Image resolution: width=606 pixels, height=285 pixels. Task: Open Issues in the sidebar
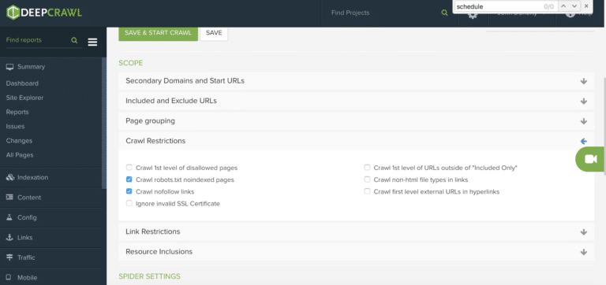click(15, 127)
